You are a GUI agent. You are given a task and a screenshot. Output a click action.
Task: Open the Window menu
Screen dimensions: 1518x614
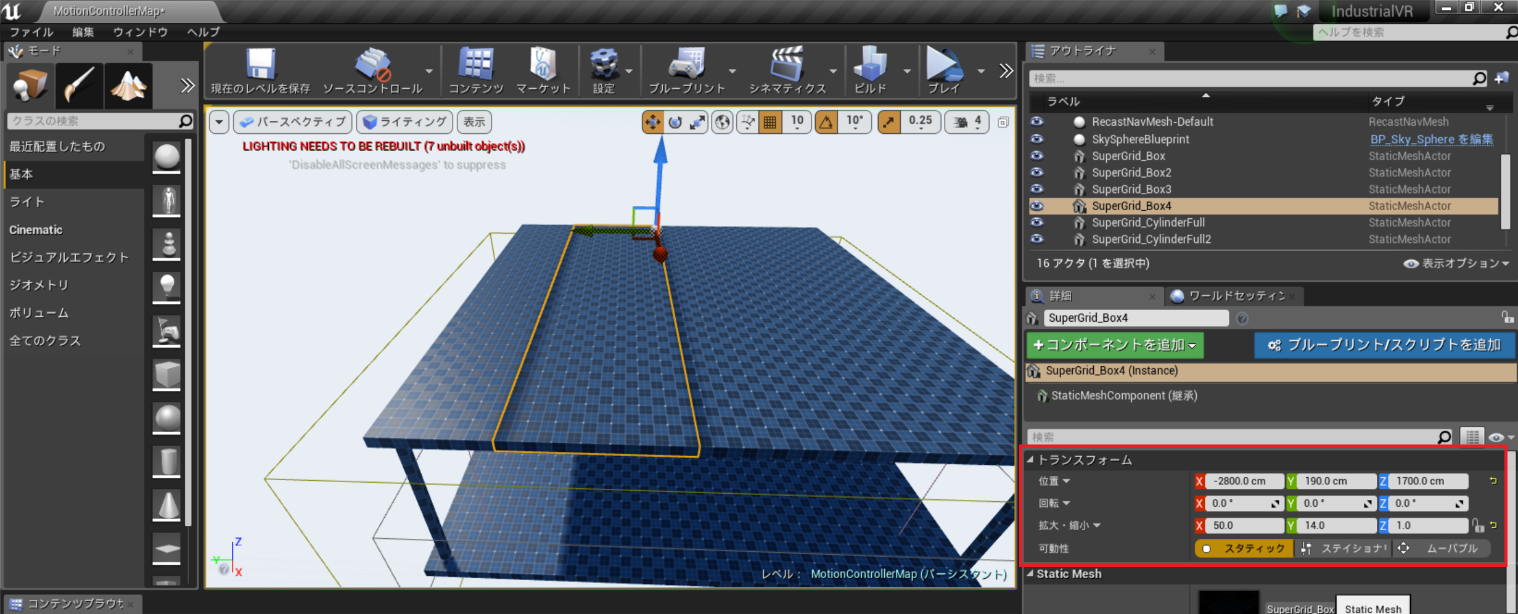(x=141, y=32)
